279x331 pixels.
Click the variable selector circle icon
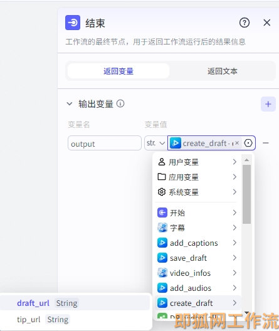point(248,143)
